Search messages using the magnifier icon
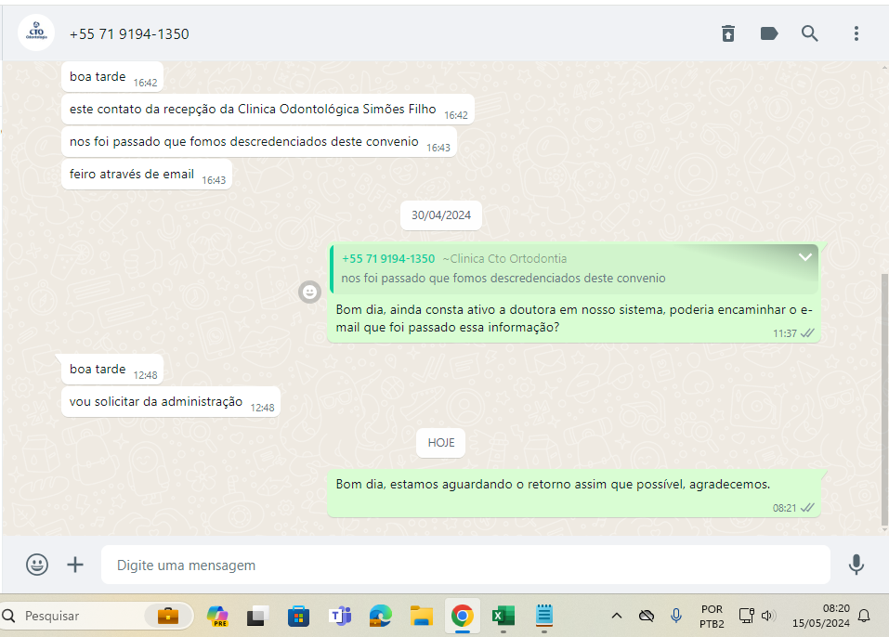 (810, 33)
